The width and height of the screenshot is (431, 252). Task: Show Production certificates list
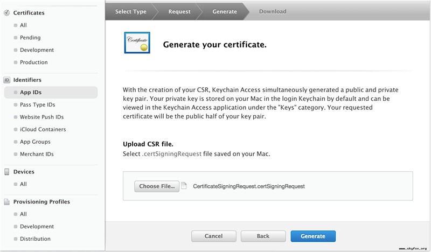[34, 62]
